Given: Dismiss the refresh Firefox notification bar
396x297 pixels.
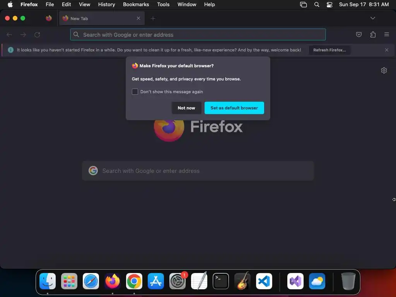Looking at the screenshot, I should click(387, 50).
